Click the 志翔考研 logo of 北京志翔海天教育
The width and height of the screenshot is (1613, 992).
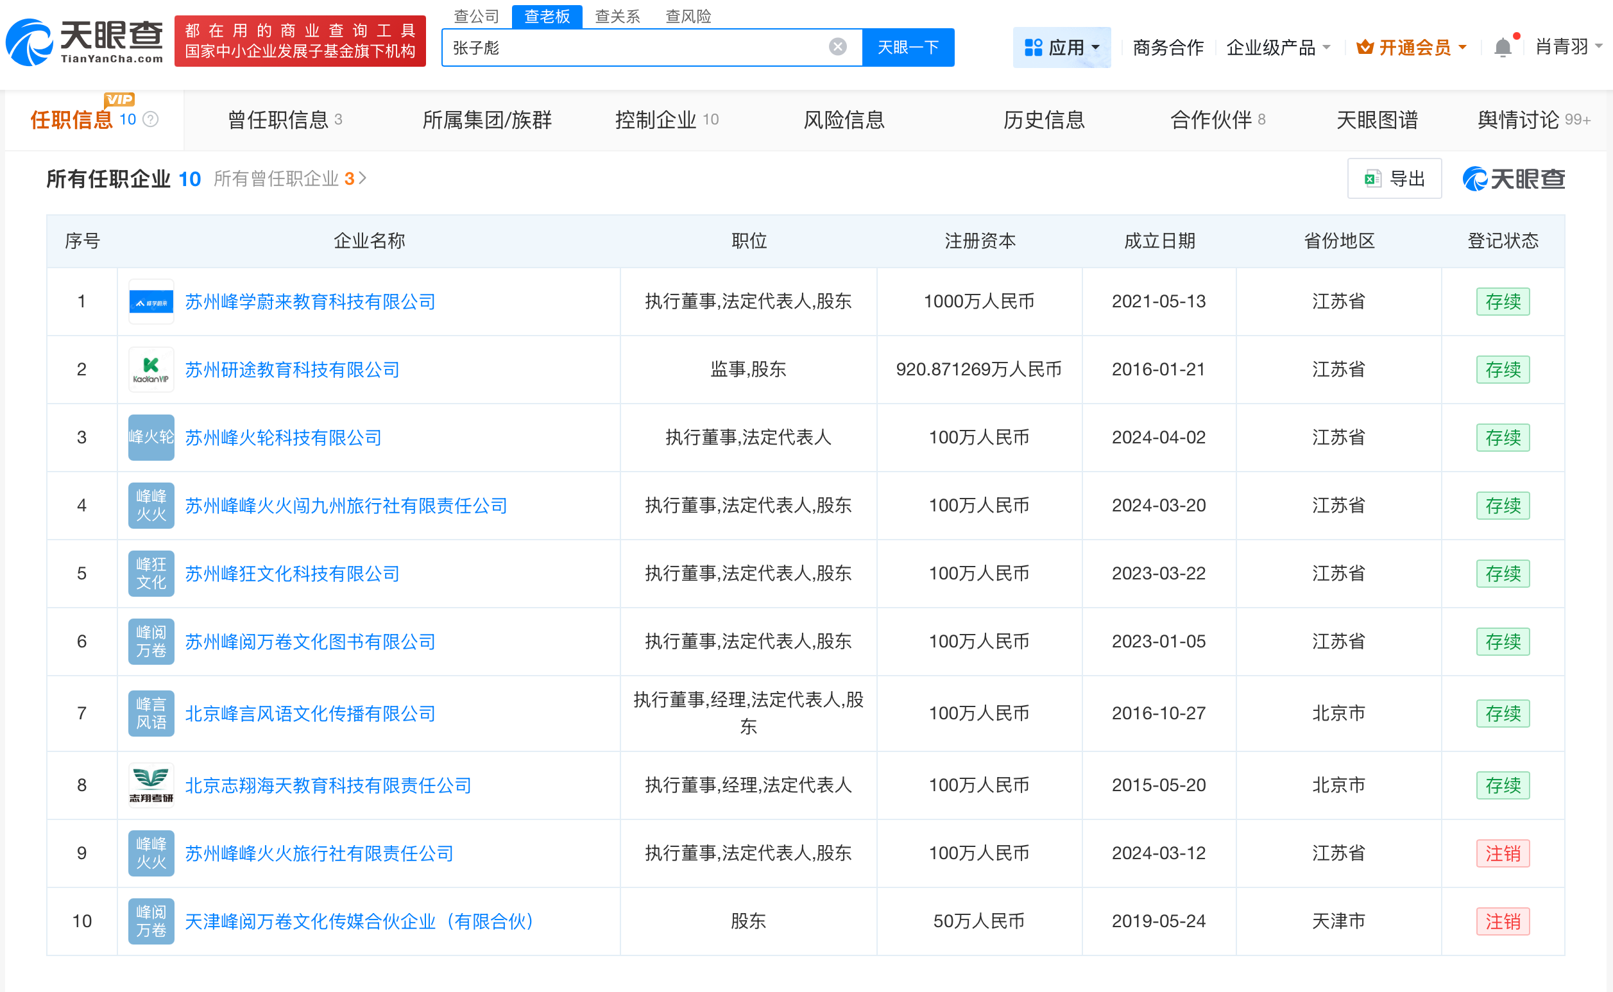pos(150,785)
